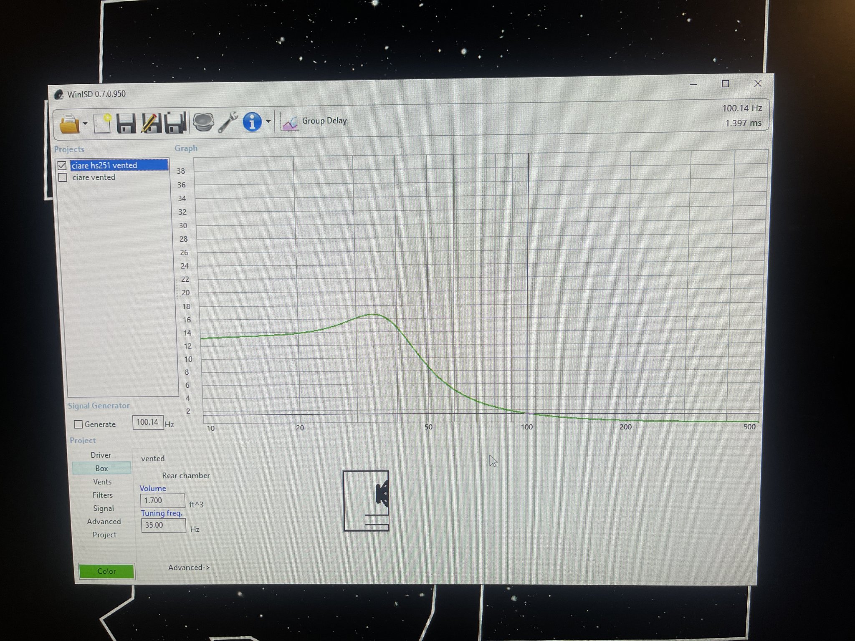
Task: Click the Hz unit next to tuning frequency
Action: coord(195,529)
